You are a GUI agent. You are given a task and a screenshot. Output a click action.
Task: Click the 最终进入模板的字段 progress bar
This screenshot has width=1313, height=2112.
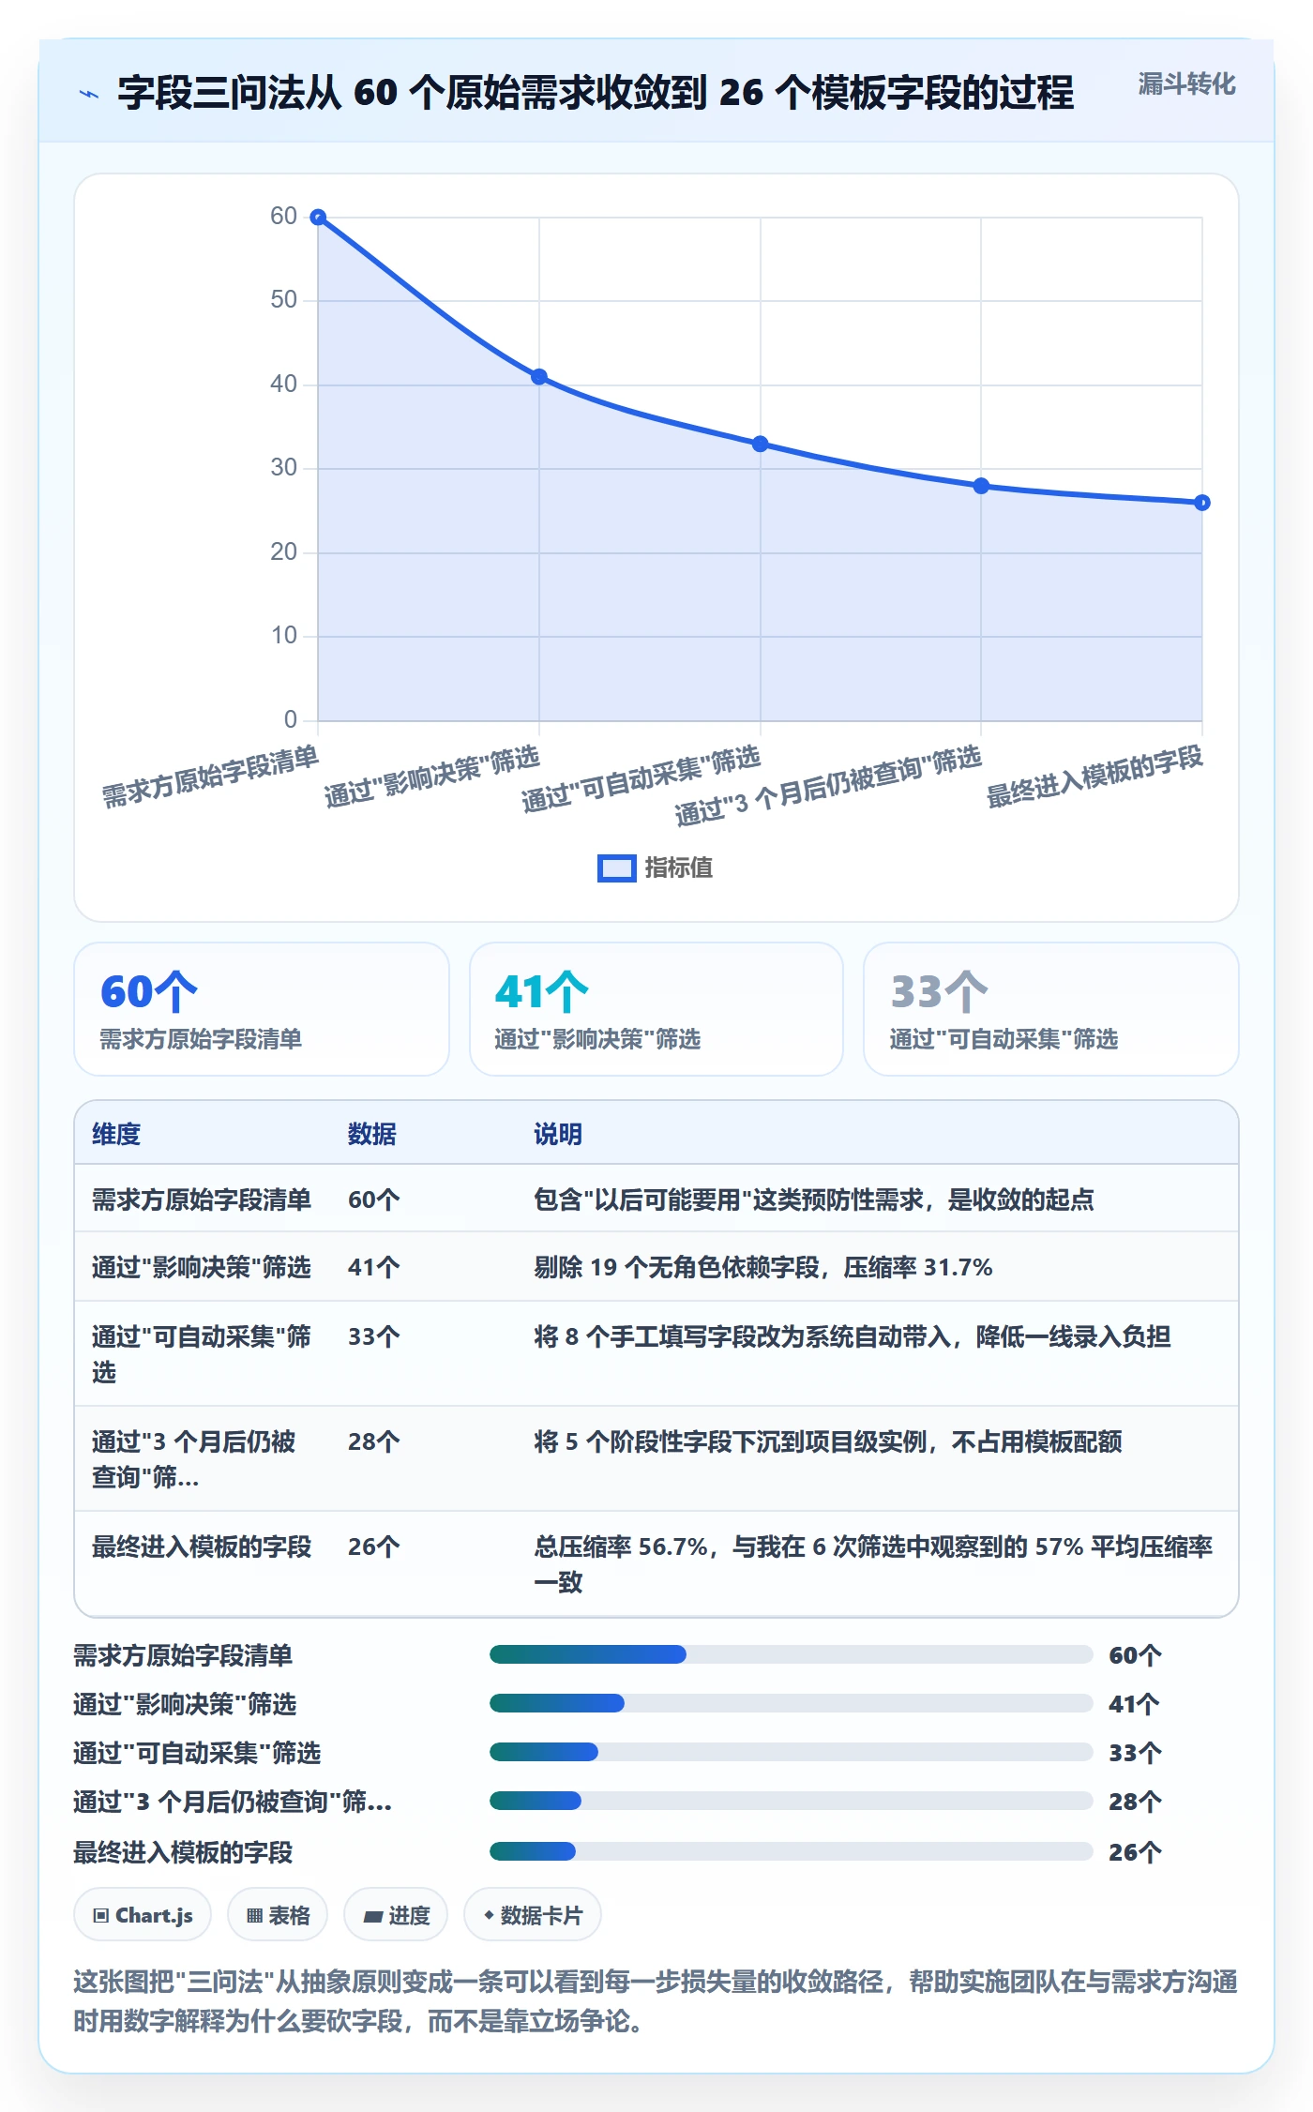791,1851
